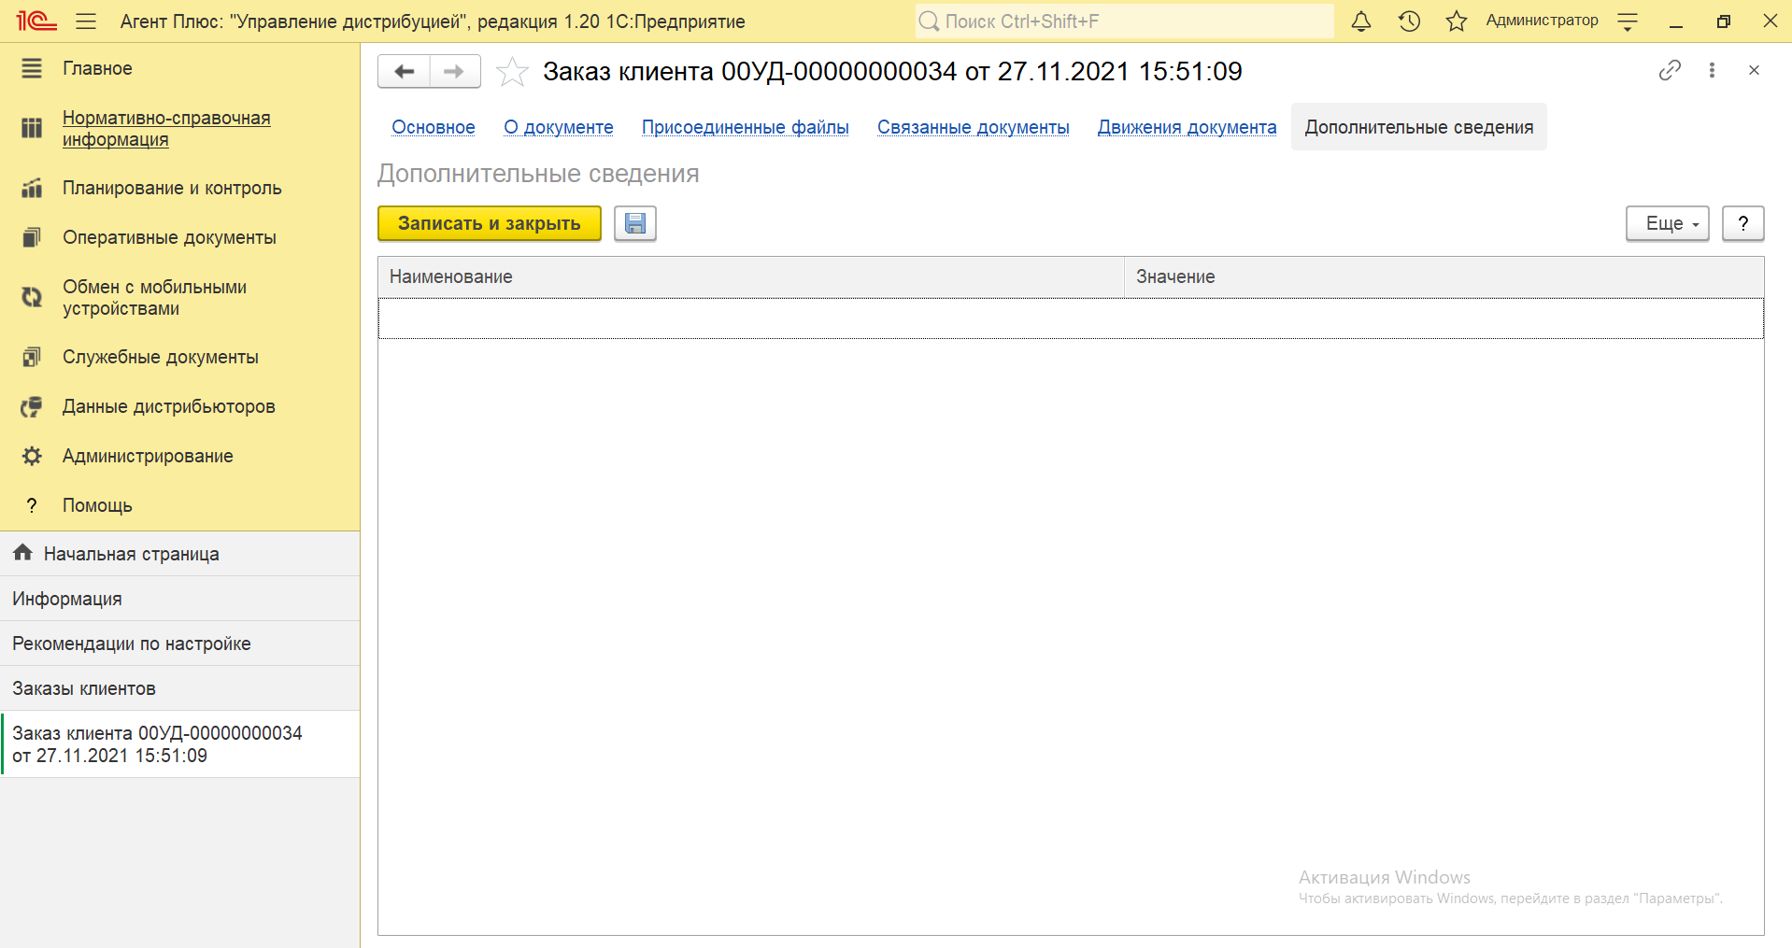The image size is (1792, 948).
Task: Add document to favorites with star icon
Action: point(512,72)
